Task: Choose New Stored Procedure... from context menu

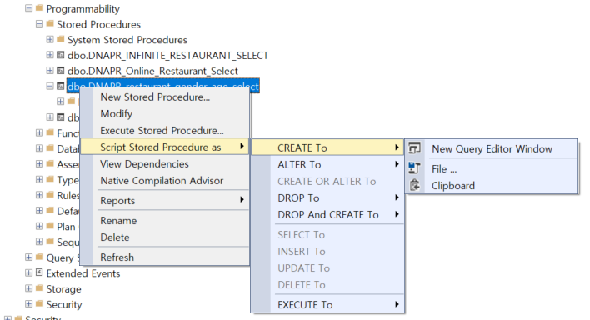Action: tap(165, 97)
